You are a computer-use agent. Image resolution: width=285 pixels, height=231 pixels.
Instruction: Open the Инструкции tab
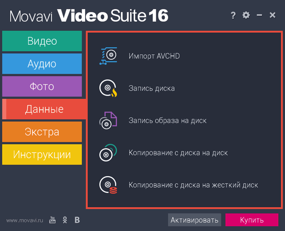[42, 155]
